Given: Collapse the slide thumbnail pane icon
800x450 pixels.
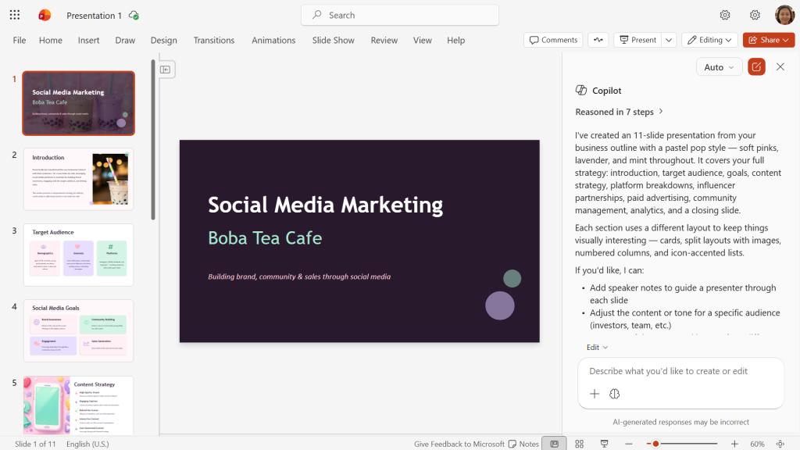Looking at the screenshot, I should pos(166,70).
